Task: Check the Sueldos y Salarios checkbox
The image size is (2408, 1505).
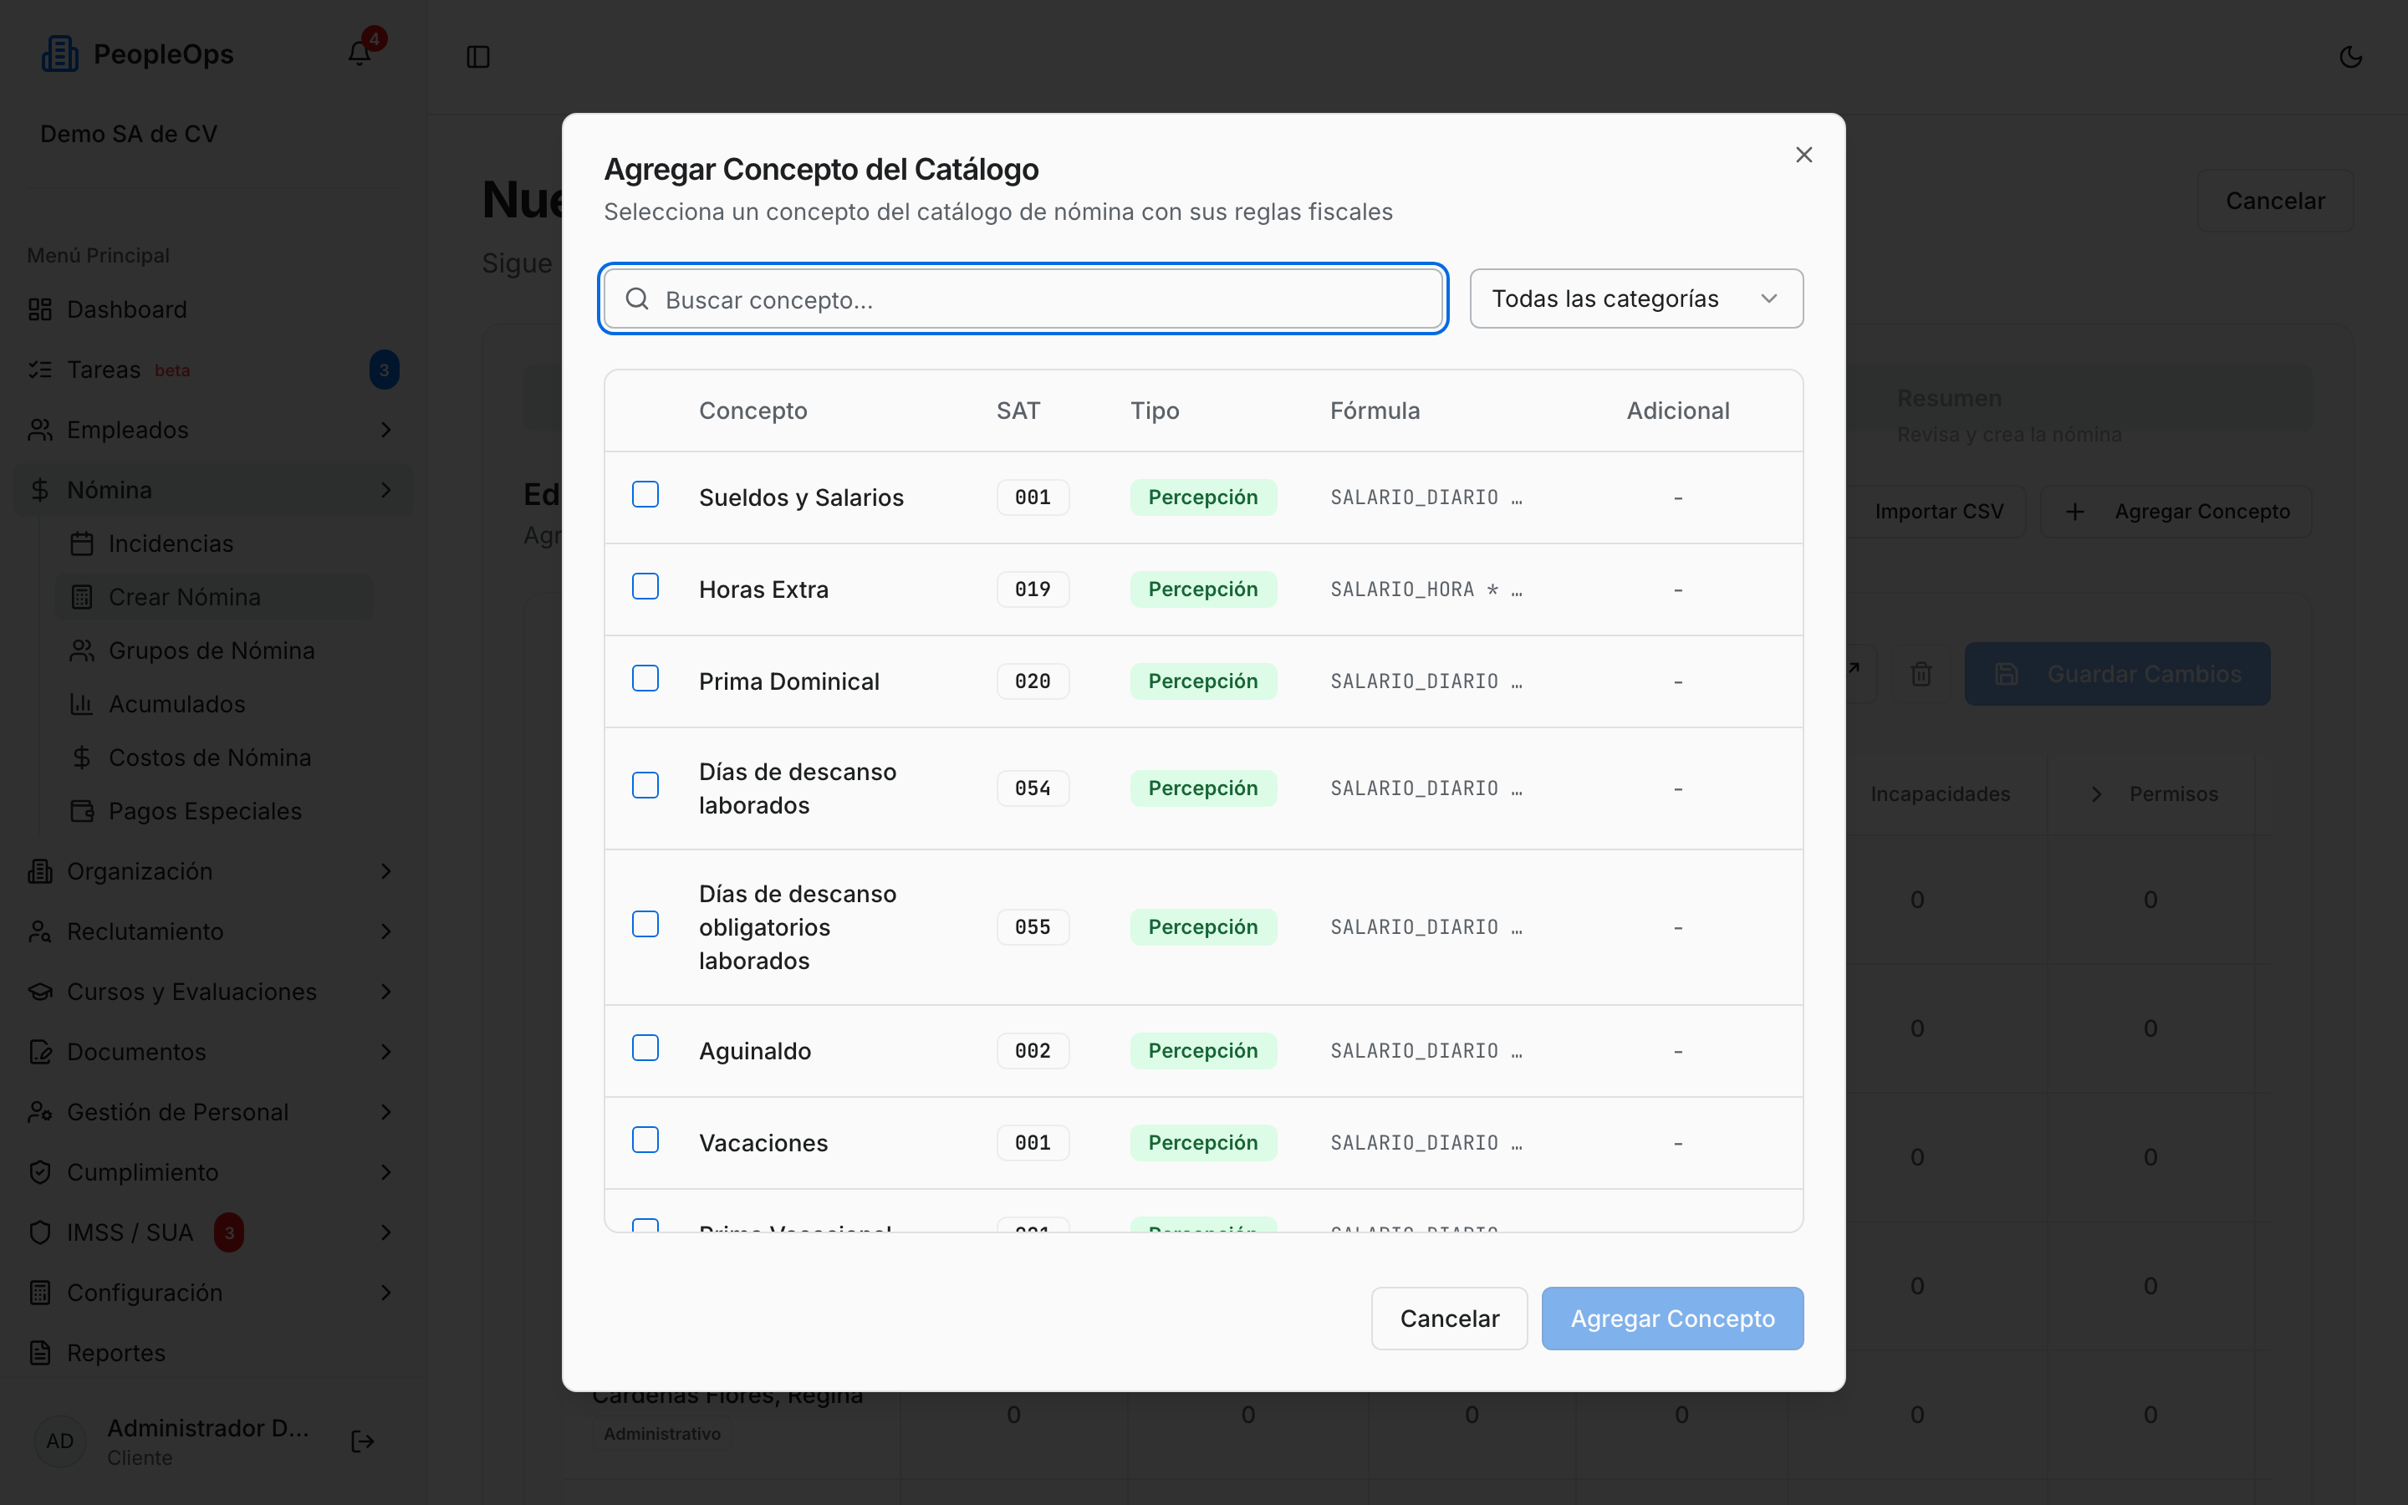Action: [645, 495]
